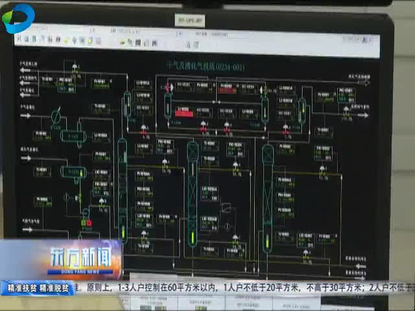Click the small tank symbol right of middle column

[226, 207]
